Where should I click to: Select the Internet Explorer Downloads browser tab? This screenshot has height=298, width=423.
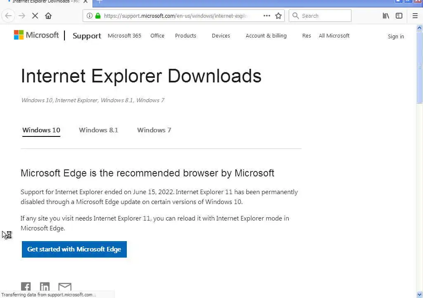click(x=46, y=2)
